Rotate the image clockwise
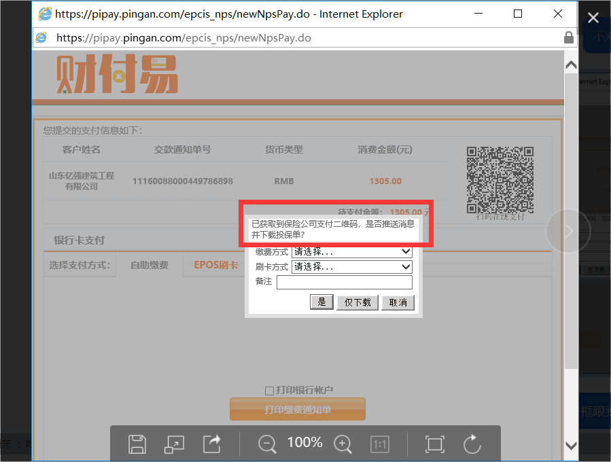The image size is (611, 462). pyautogui.click(x=472, y=444)
